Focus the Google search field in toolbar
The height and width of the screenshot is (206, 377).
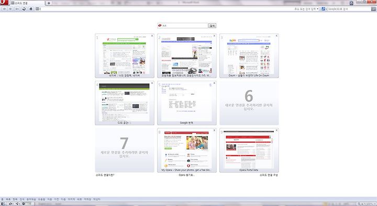[x=349, y=9]
